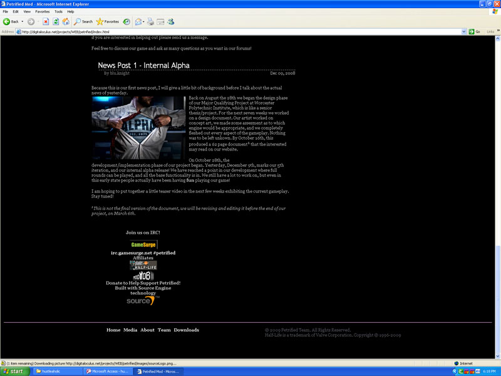Open the Help menu
Image resolution: width=501 pixels, height=376 pixels.
tap(71, 11)
